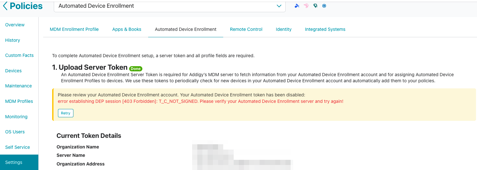This screenshot has width=477, height=170.
Task: Open MDM Profiles in the sidebar
Action: click(19, 101)
